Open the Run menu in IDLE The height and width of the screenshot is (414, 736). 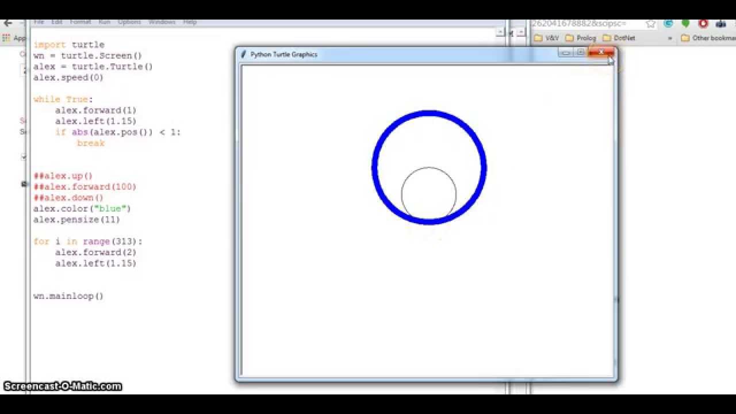tap(104, 22)
